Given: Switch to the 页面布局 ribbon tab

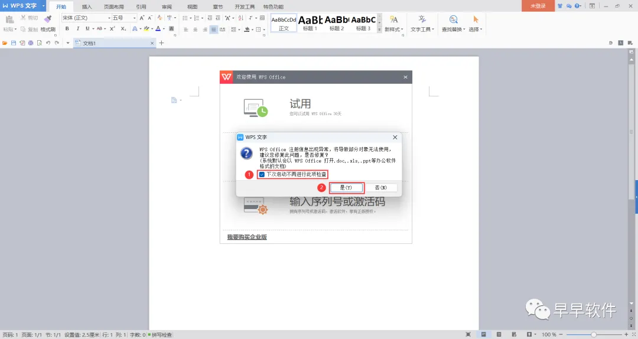Looking at the screenshot, I should [113, 6].
